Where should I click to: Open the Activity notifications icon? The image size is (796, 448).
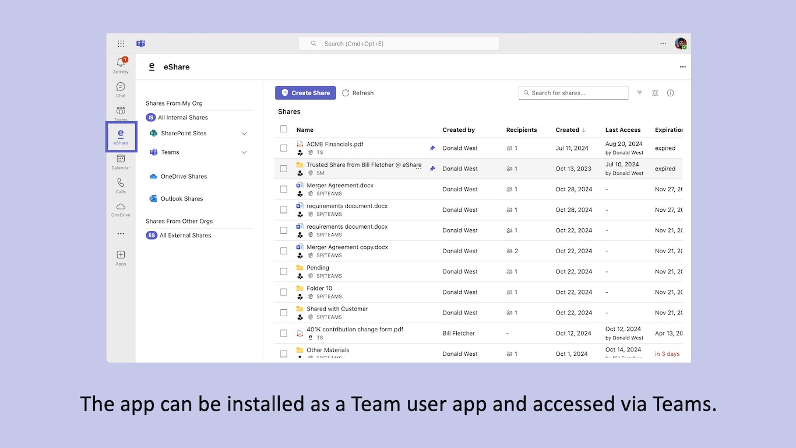click(121, 64)
